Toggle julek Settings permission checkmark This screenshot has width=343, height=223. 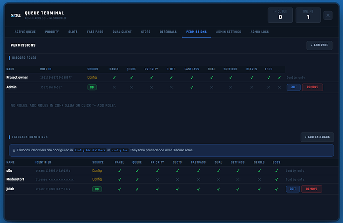tap(237, 189)
